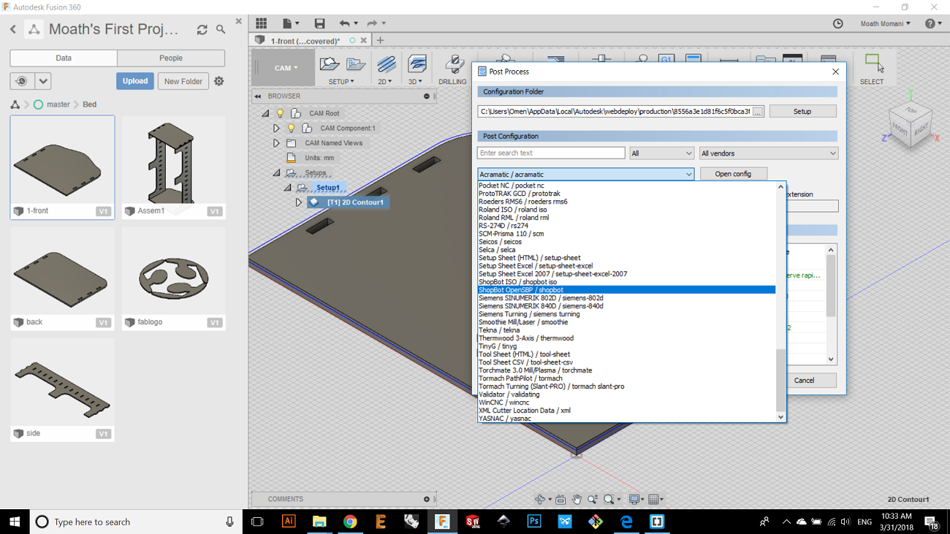
Task: Switch to the Data tab
Action: 64,58
